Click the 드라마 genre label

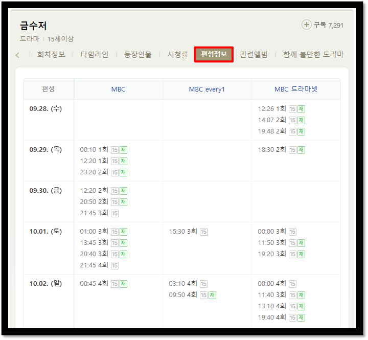pyautogui.click(x=30, y=39)
